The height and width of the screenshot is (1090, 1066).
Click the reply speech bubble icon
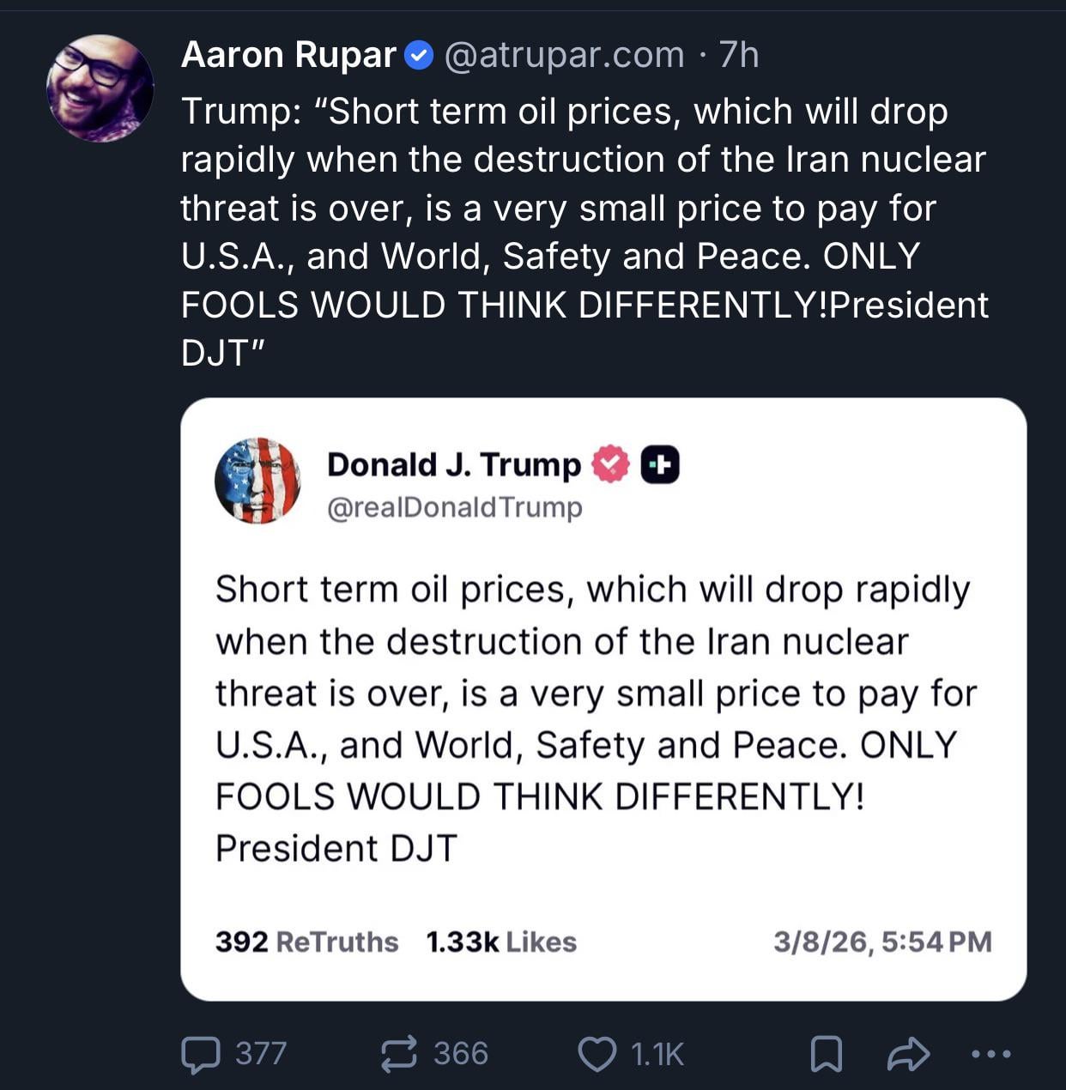201,1054
